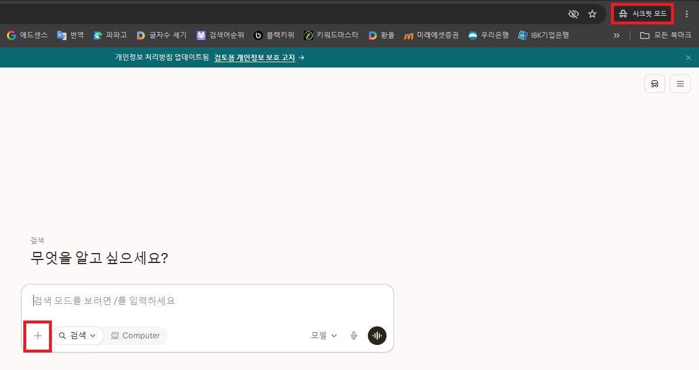Open the 모델 selector dropdown
This screenshot has width=699, height=370.
[324, 336]
